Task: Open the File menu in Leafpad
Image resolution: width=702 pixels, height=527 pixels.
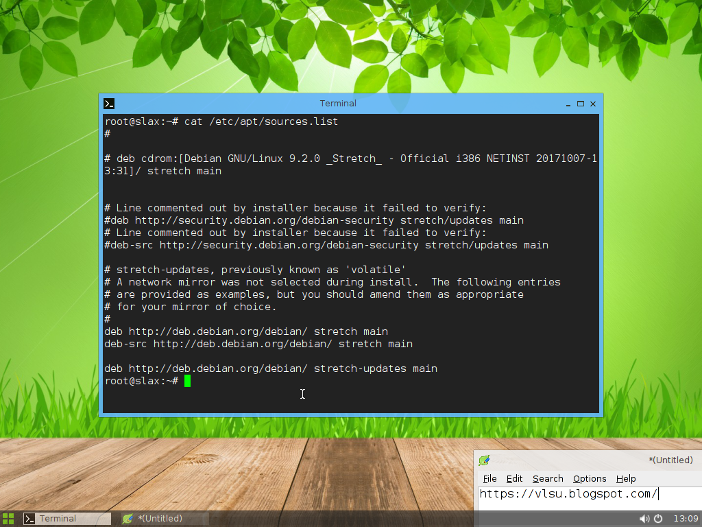Action: point(489,478)
